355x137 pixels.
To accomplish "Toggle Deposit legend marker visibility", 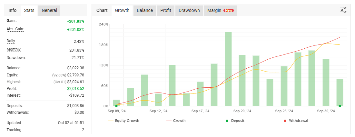I will (x=235, y=121).
